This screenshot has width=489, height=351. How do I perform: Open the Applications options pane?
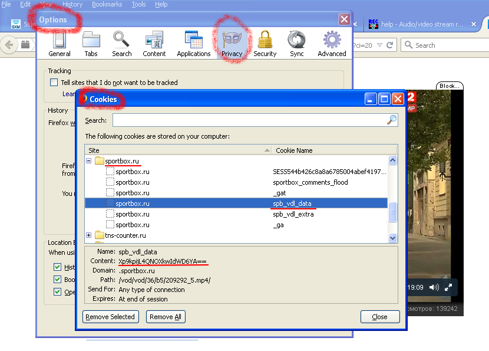194,44
